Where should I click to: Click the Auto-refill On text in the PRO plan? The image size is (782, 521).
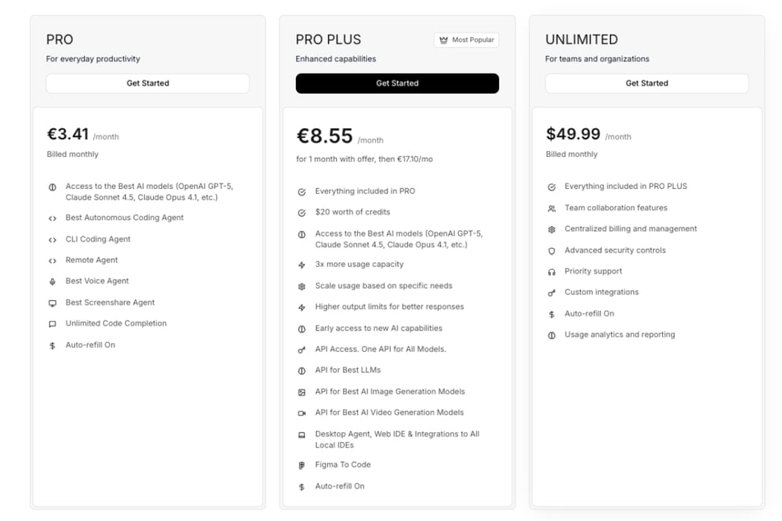coord(90,345)
